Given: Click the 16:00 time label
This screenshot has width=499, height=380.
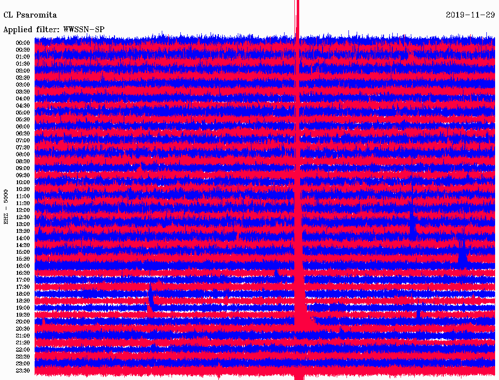Looking at the screenshot, I should pos(23,266).
